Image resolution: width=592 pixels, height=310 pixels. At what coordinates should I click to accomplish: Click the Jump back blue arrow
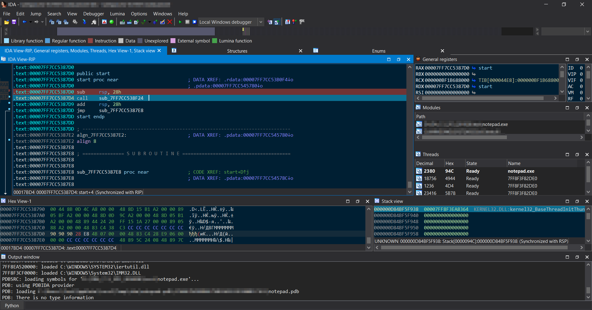pos(25,22)
